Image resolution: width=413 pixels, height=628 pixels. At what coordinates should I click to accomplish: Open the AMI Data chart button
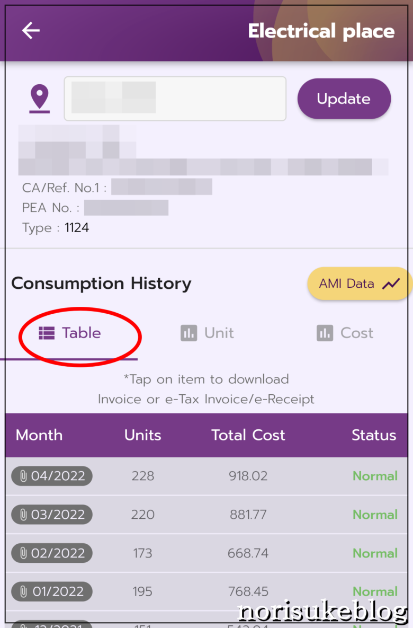[359, 284]
